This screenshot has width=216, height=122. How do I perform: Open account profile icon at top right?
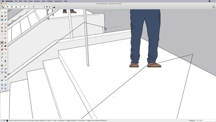pos(213,7)
